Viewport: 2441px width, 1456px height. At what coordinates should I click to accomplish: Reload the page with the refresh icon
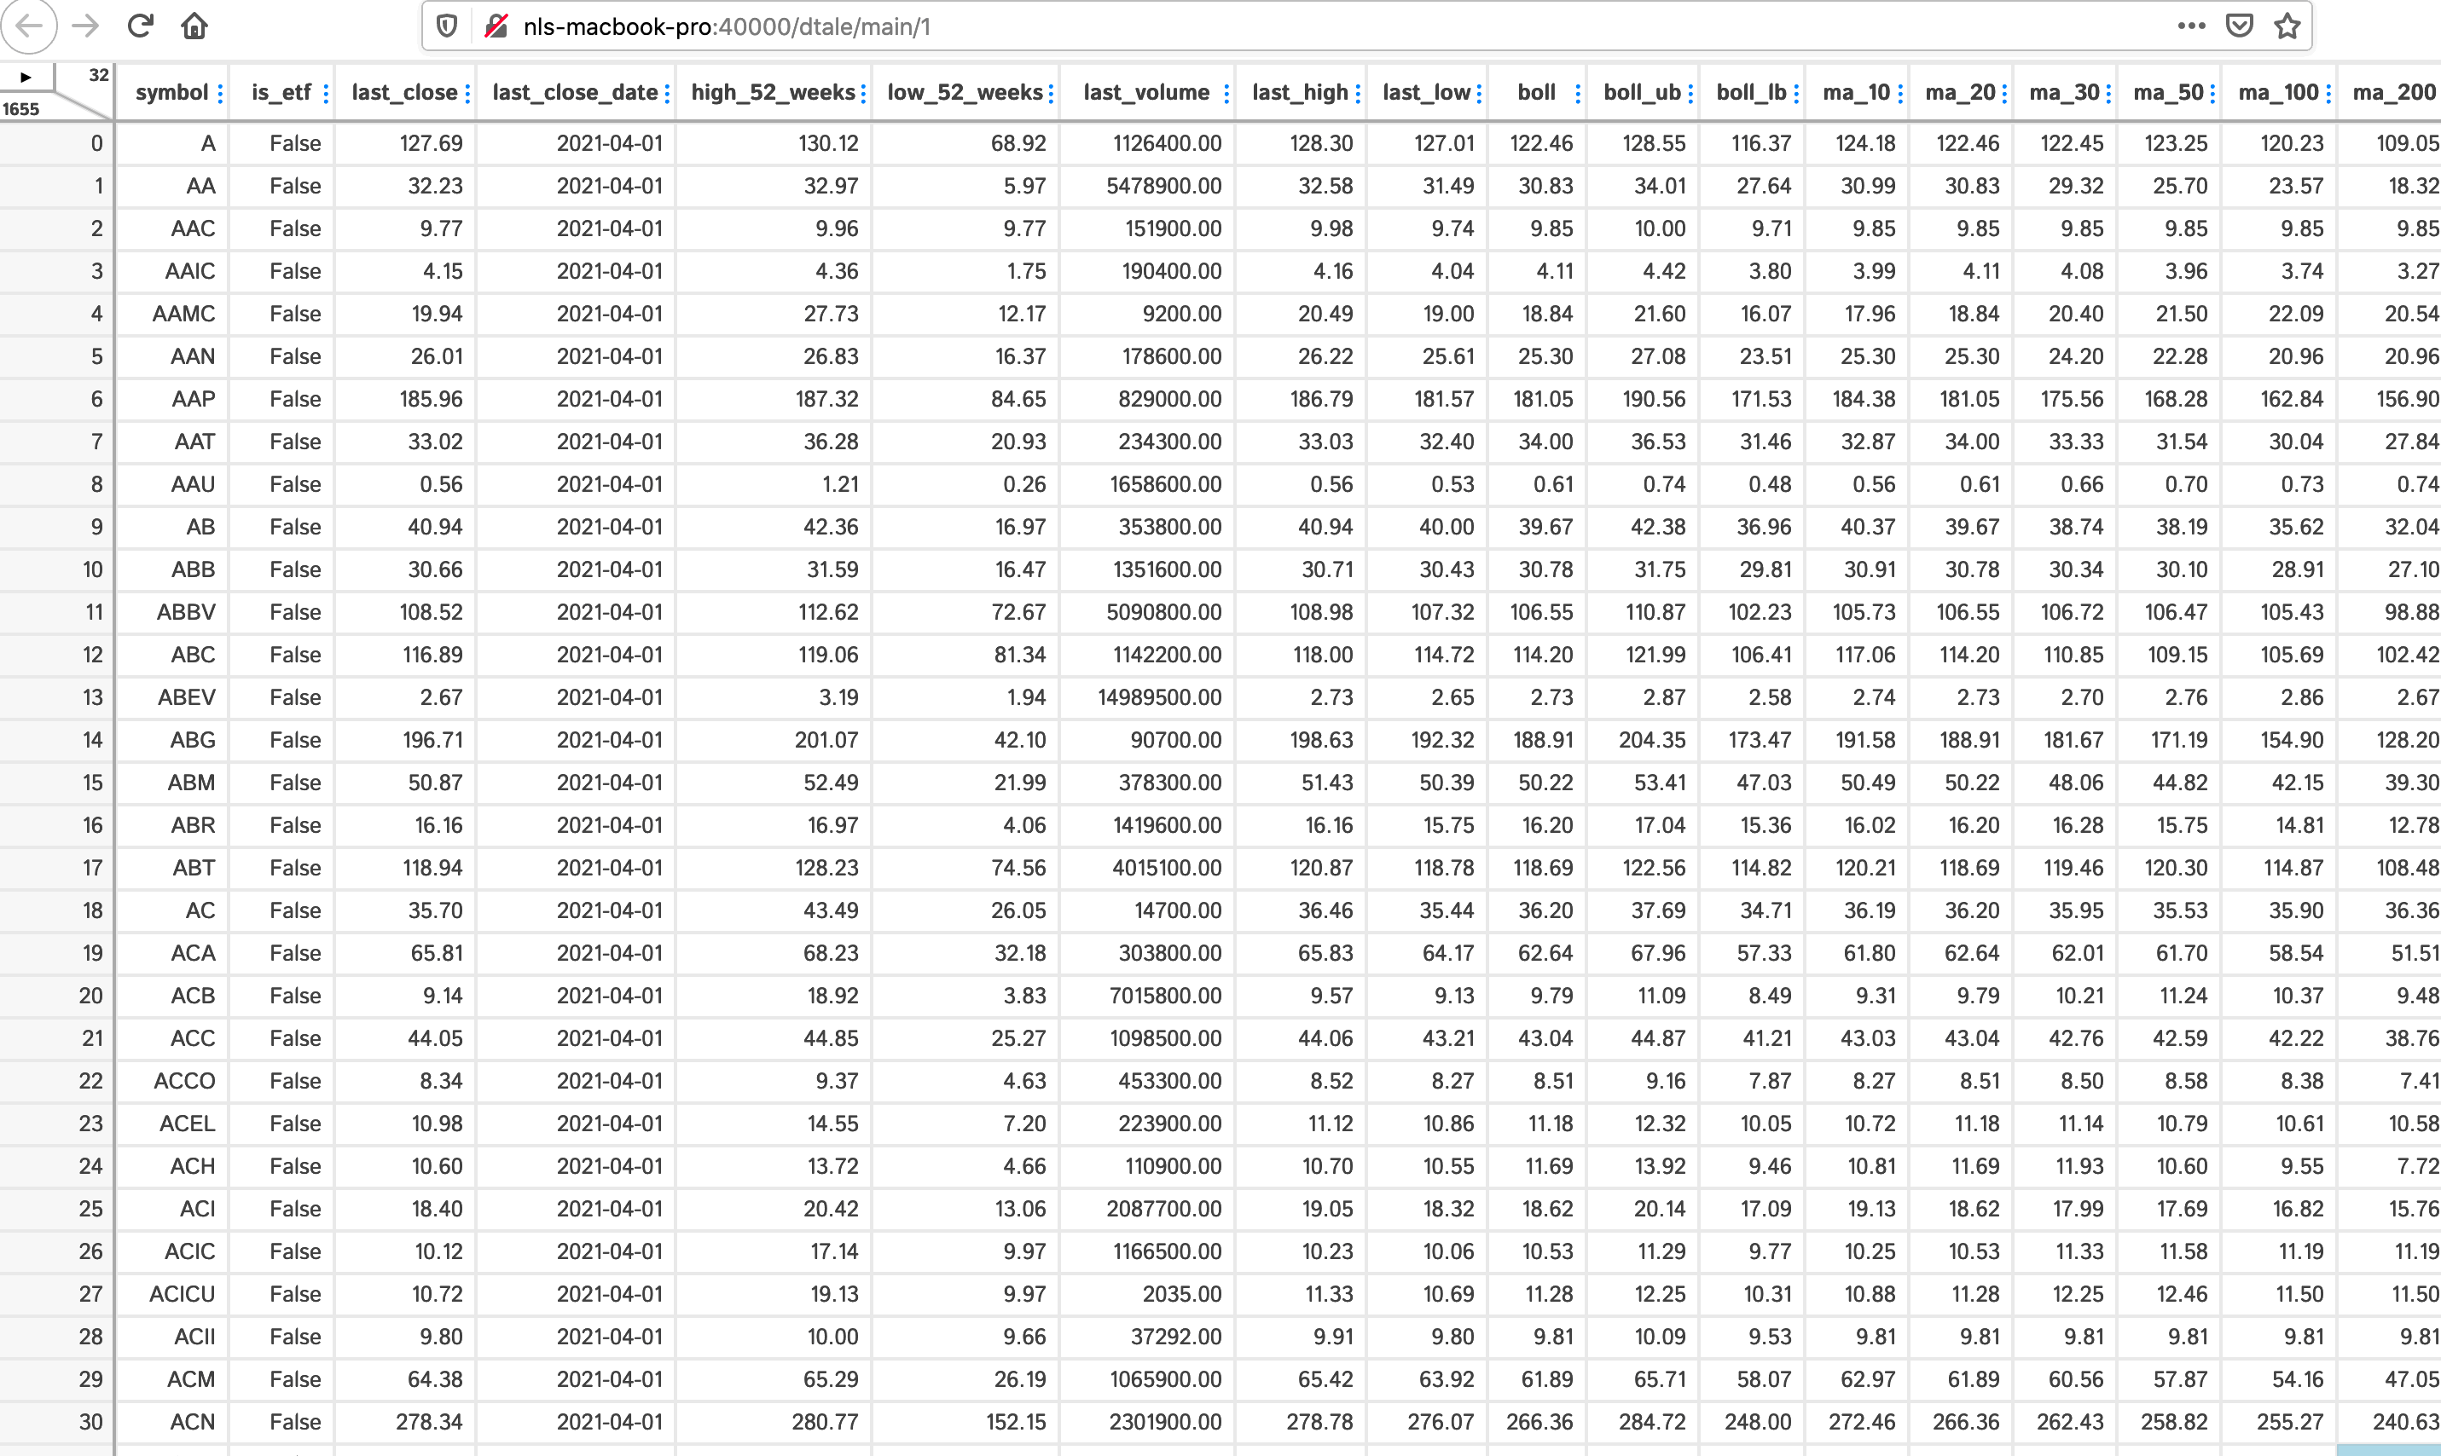pyautogui.click(x=141, y=26)
